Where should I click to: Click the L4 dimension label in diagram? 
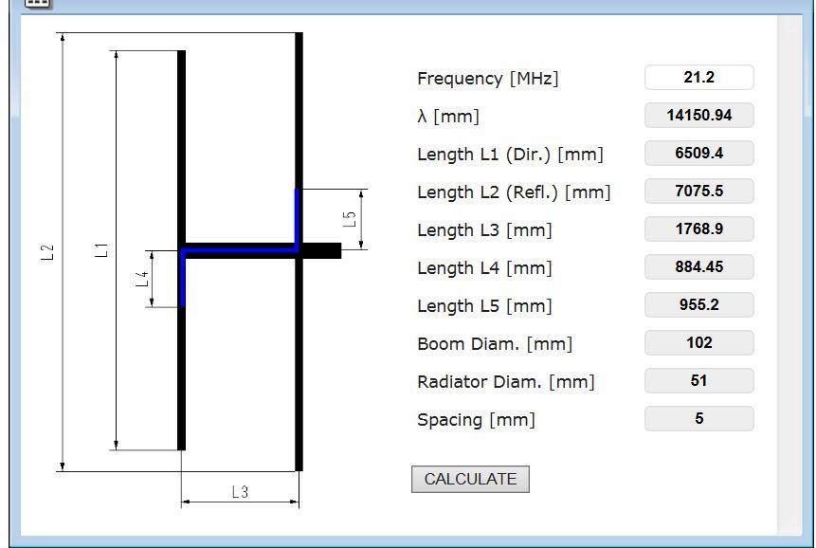tap(142, 279)
